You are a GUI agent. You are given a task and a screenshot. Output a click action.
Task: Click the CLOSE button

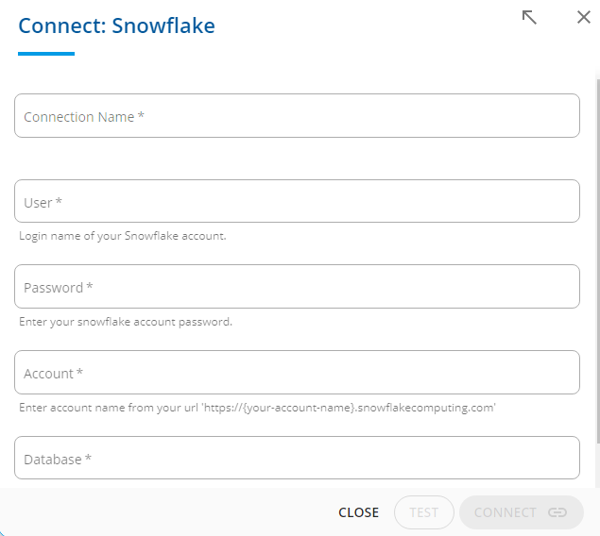click(358, 512)
